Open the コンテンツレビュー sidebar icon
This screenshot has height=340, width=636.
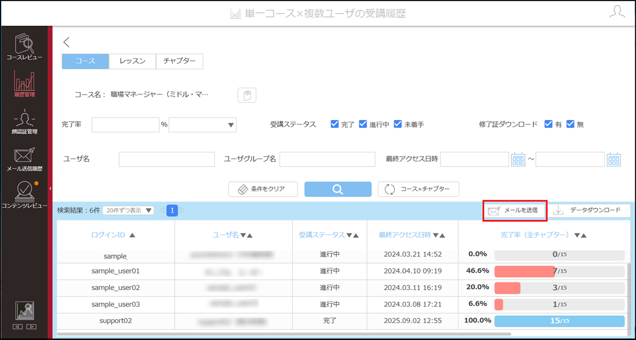coord(24,195)
